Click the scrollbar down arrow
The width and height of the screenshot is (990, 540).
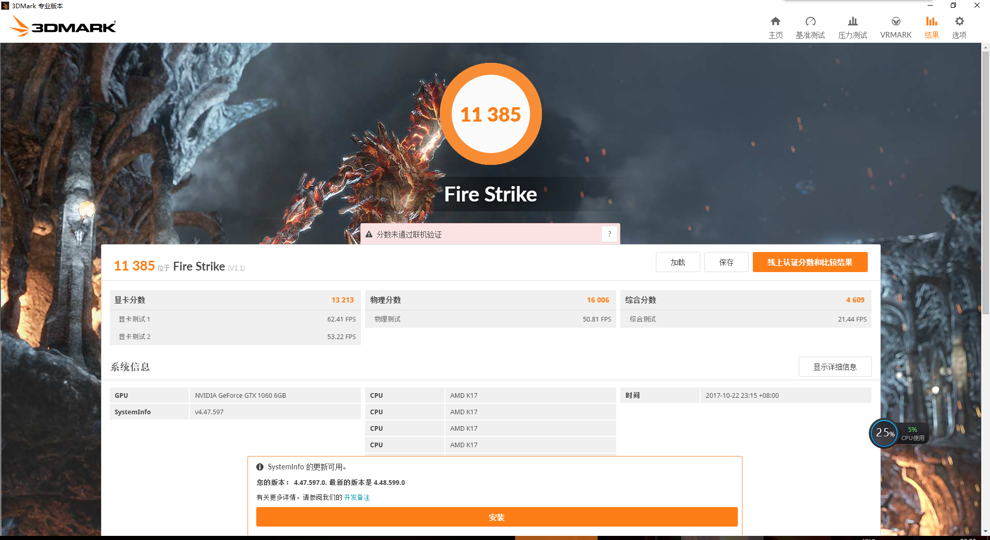click(985, 531)
